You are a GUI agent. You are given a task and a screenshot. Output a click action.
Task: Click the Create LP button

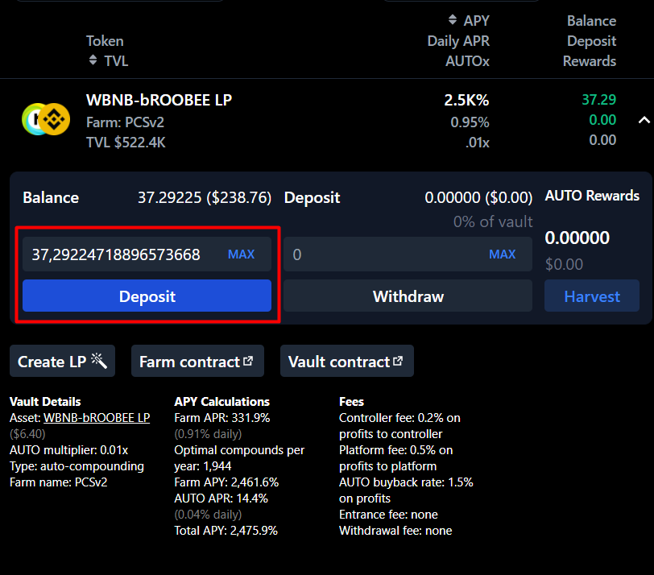tap(62, 361)
